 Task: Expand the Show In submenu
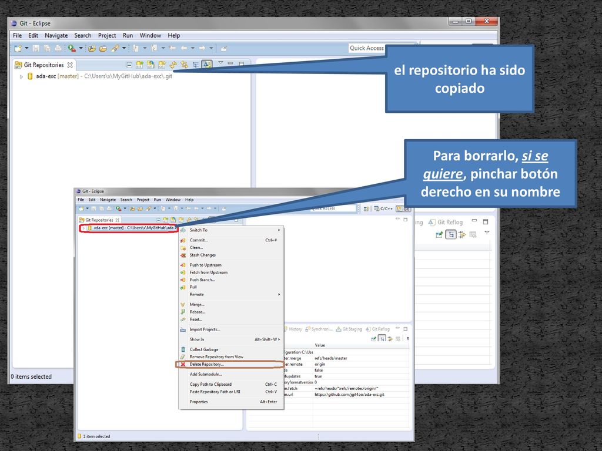(279, 339)
